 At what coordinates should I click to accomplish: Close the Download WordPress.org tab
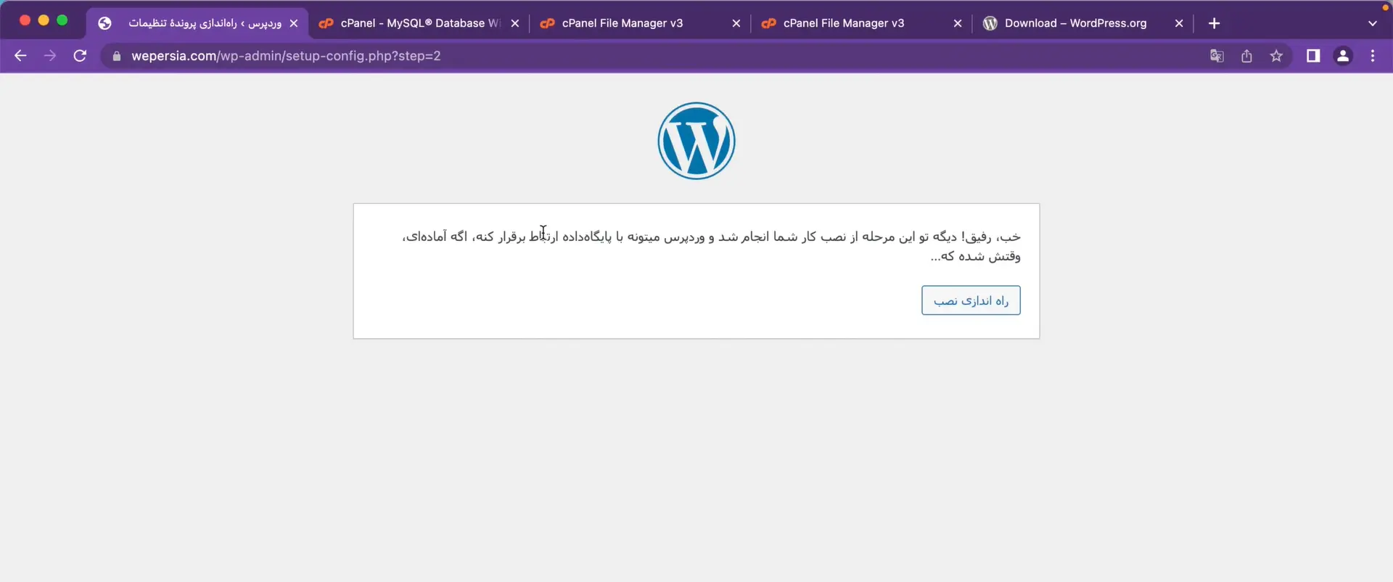(1179, 23)
